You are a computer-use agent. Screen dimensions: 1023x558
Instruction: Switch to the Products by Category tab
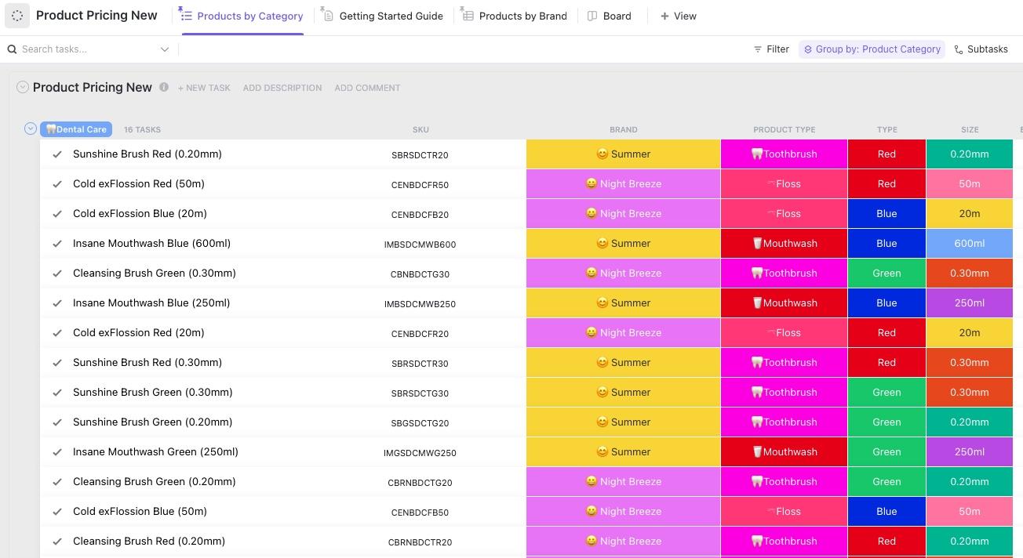coord(249,16)
